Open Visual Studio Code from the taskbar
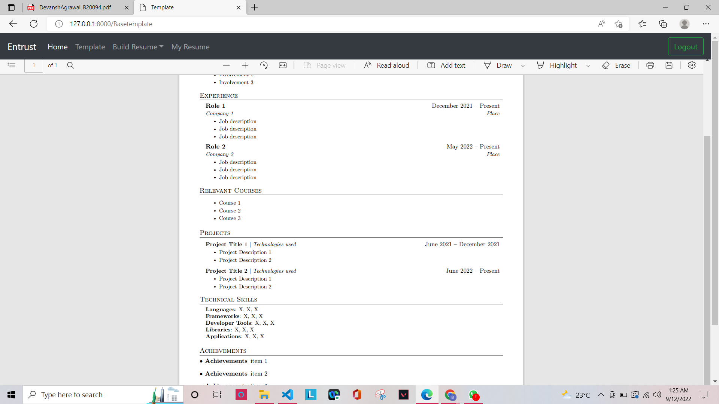The height and width of the screenshot is (404, 719). (287, 395)
